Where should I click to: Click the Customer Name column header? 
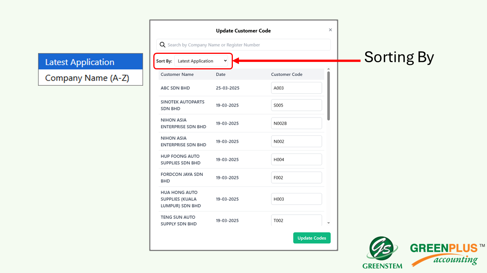click(177, 74)
